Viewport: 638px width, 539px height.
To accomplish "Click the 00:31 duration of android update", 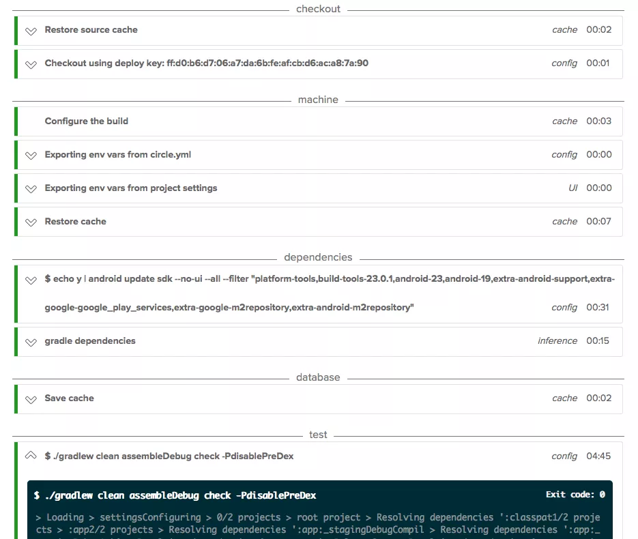I will (598, 308).
